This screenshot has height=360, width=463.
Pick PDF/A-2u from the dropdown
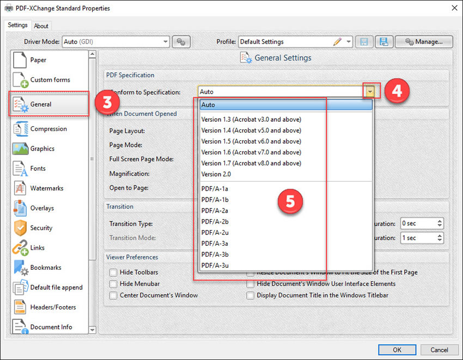(x=286, y=232)
